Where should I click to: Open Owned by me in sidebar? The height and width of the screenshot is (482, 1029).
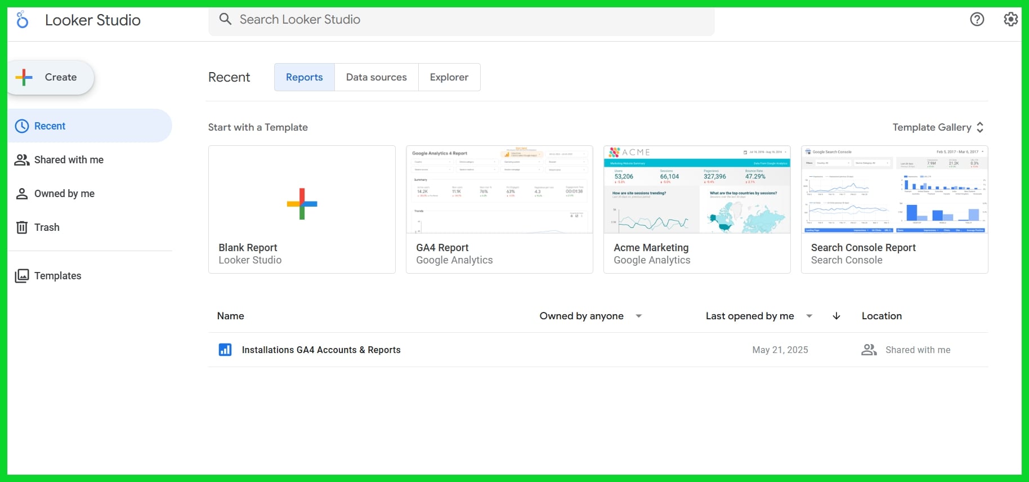[90, 194]
